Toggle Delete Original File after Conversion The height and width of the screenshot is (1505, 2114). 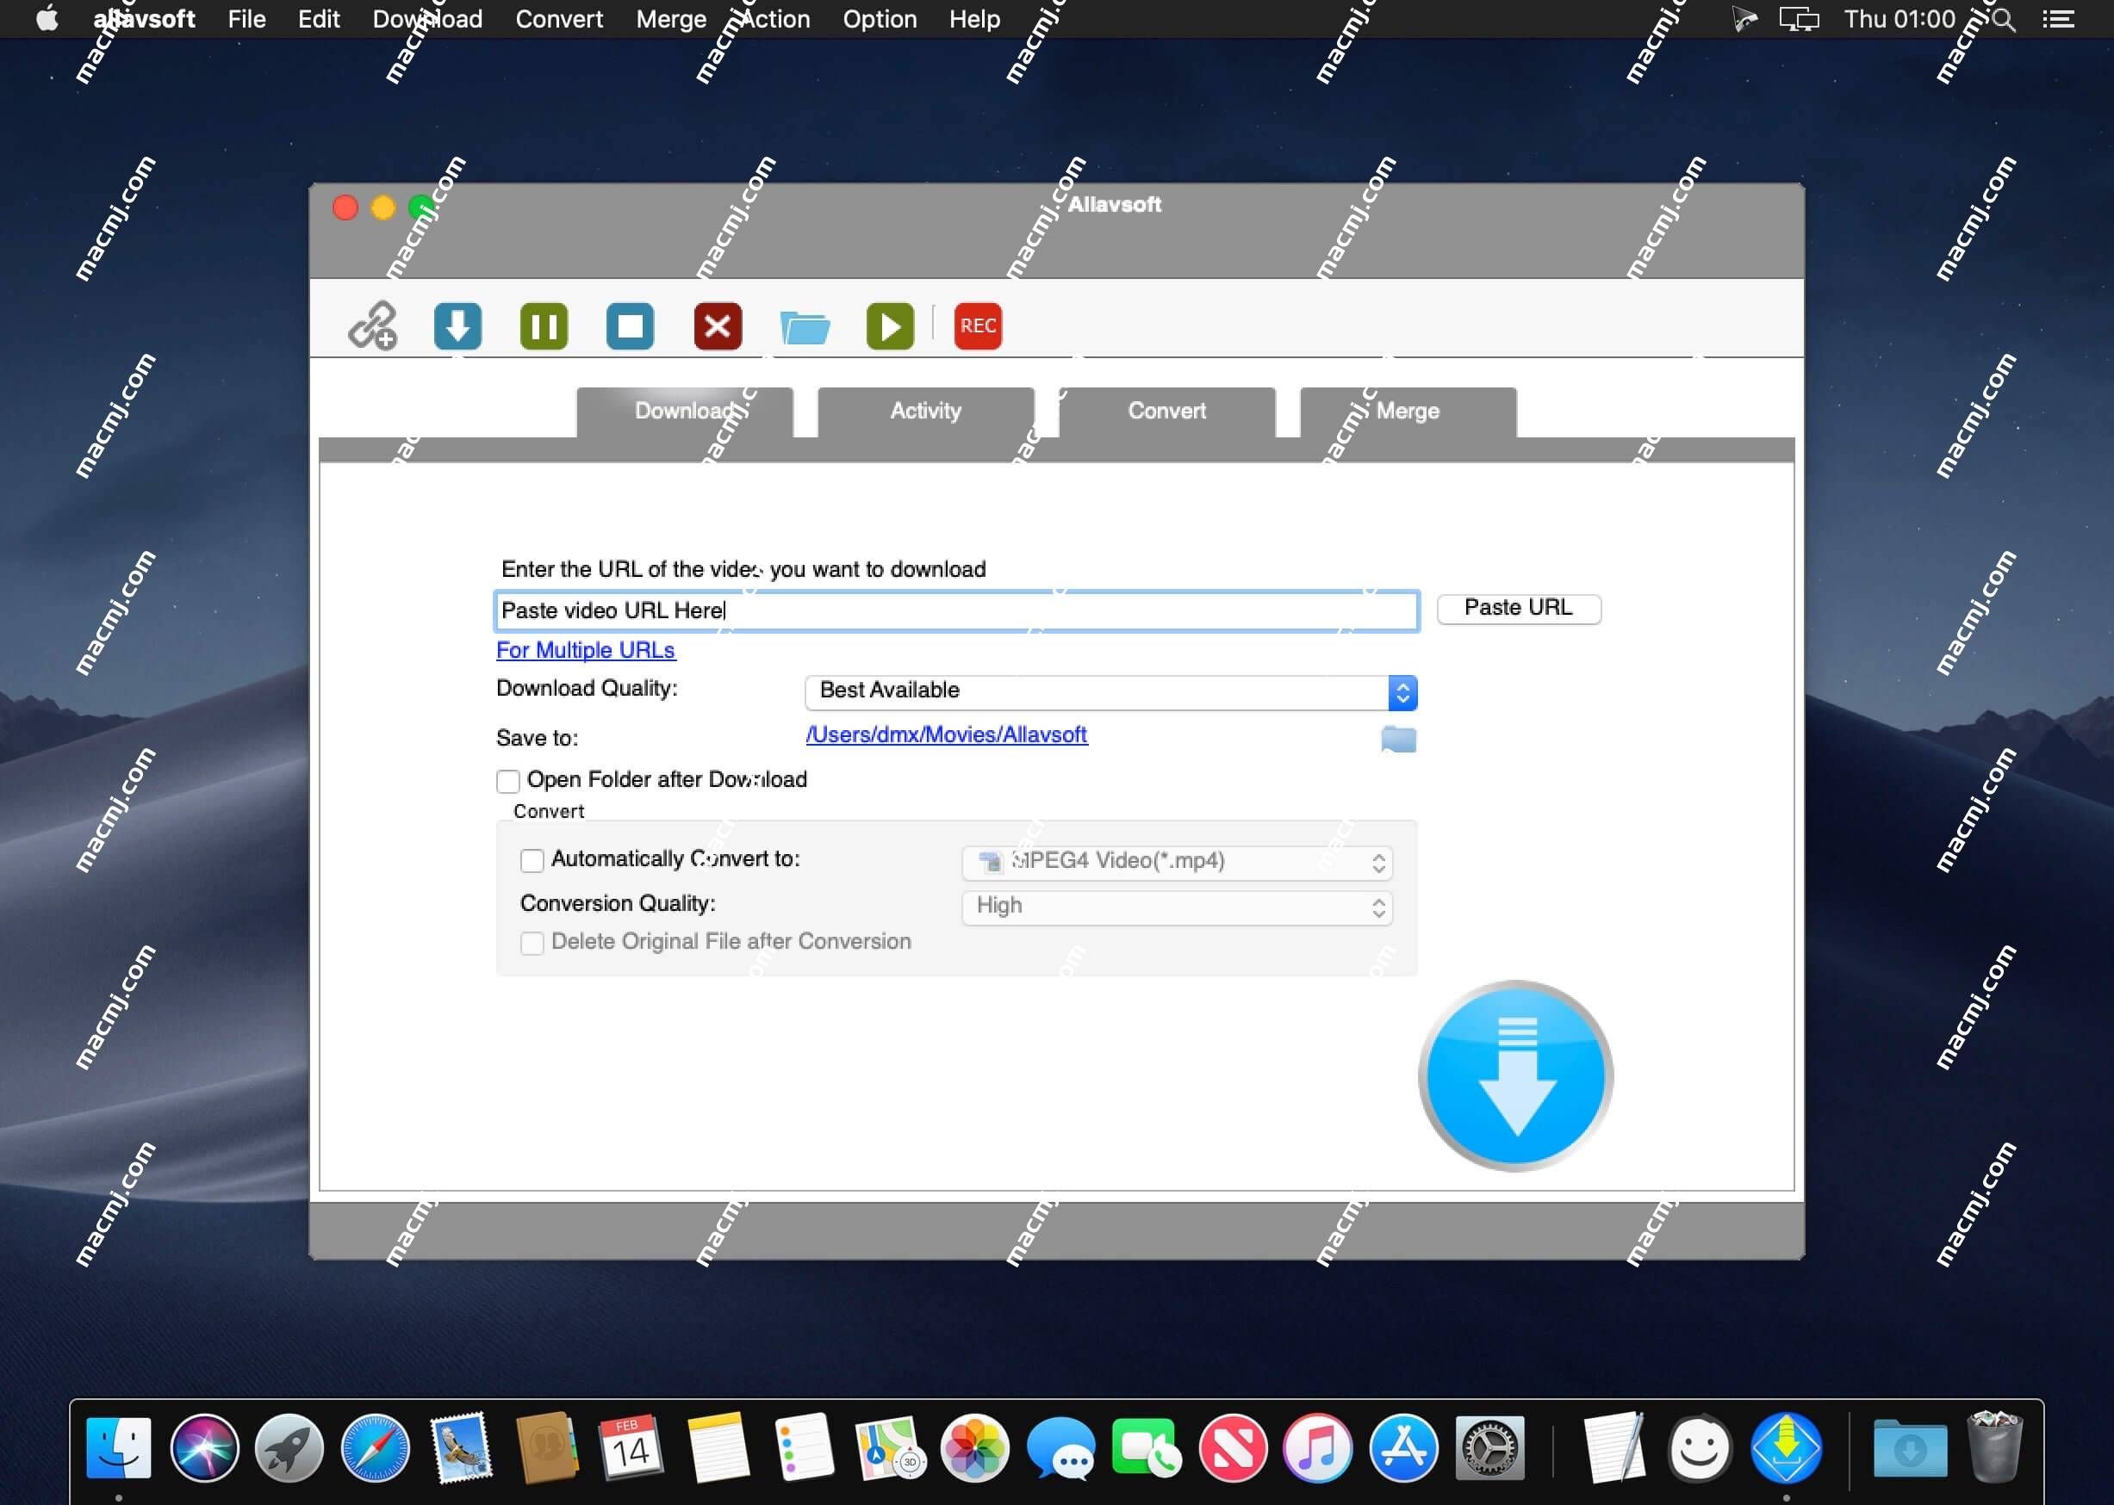click(x=532, y=943)
